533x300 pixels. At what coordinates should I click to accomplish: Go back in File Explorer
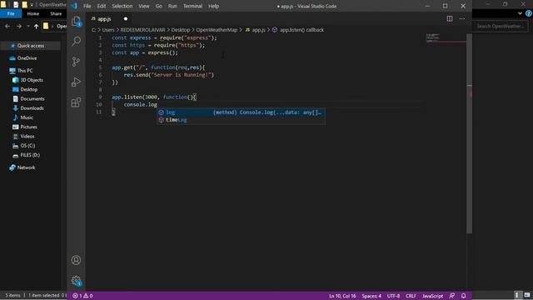point(7,26)
